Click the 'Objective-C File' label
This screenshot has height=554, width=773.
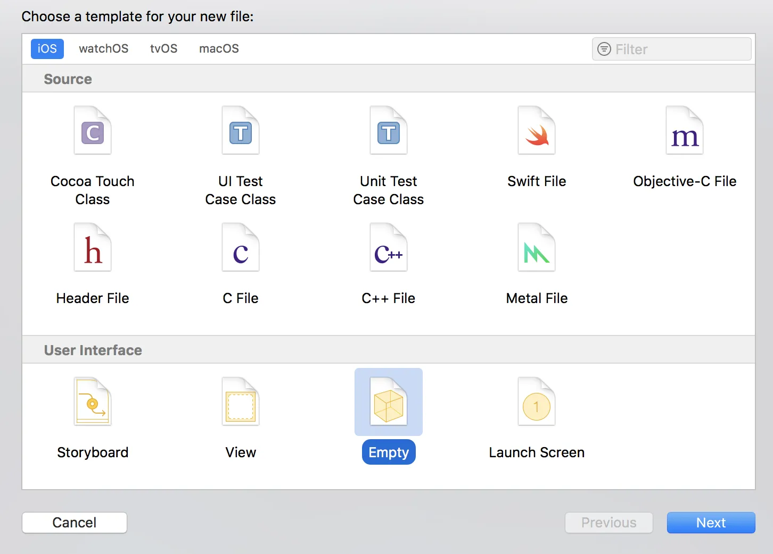click(685, 181)
